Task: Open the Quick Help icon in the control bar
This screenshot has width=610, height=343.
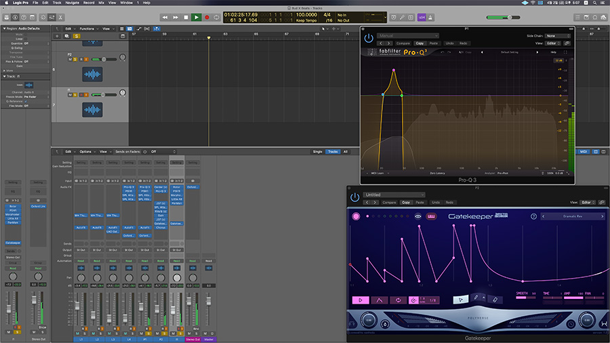Action: 24,18
